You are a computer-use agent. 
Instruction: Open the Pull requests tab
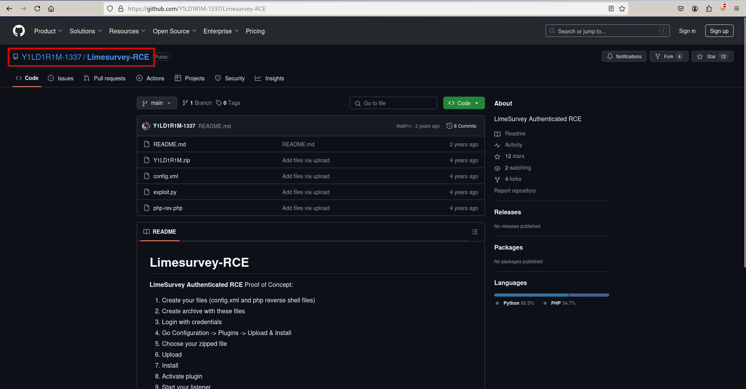[105, 78]
